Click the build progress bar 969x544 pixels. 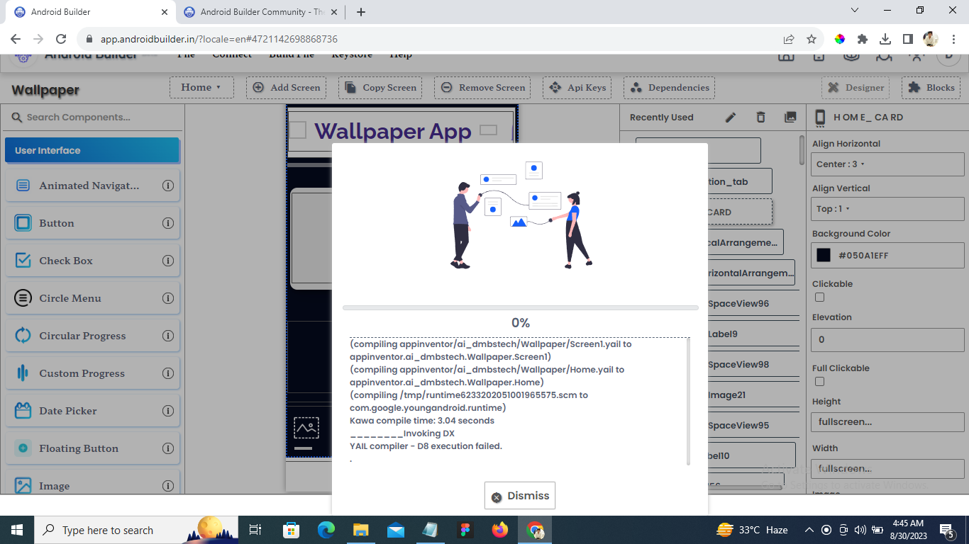coord(521,308)
